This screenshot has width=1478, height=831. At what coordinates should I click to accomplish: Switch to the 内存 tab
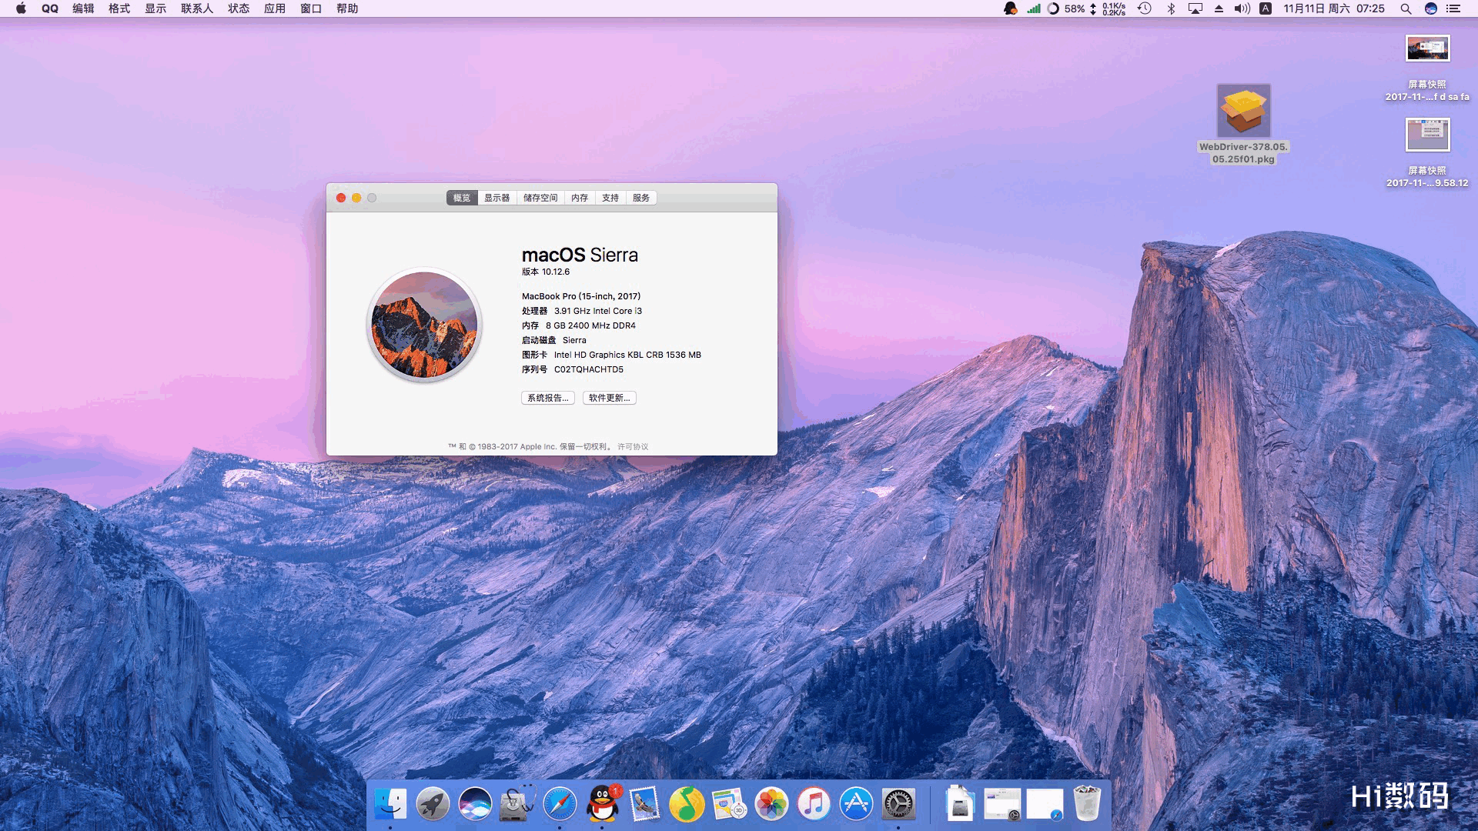tap(580, 198)
